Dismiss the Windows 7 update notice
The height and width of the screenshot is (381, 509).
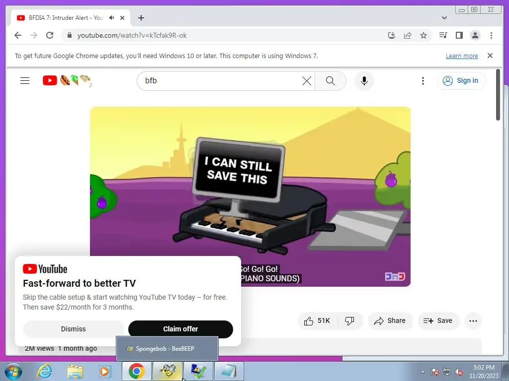coord(490,56)
